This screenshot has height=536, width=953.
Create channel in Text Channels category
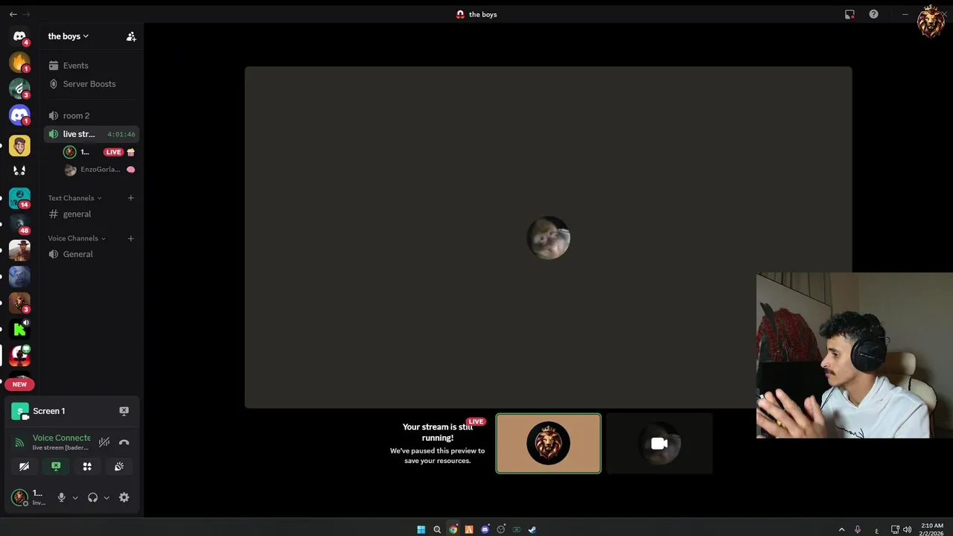click(x=131, y=198)
